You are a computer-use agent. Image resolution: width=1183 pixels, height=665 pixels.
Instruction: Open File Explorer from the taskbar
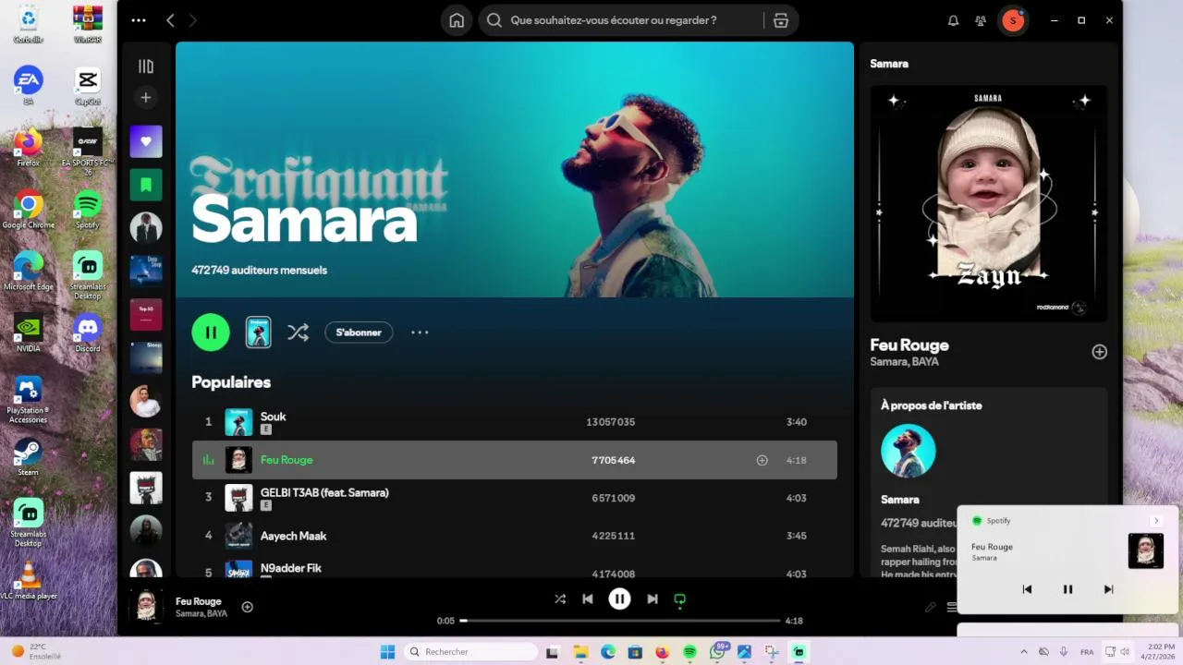coord(580,652)
